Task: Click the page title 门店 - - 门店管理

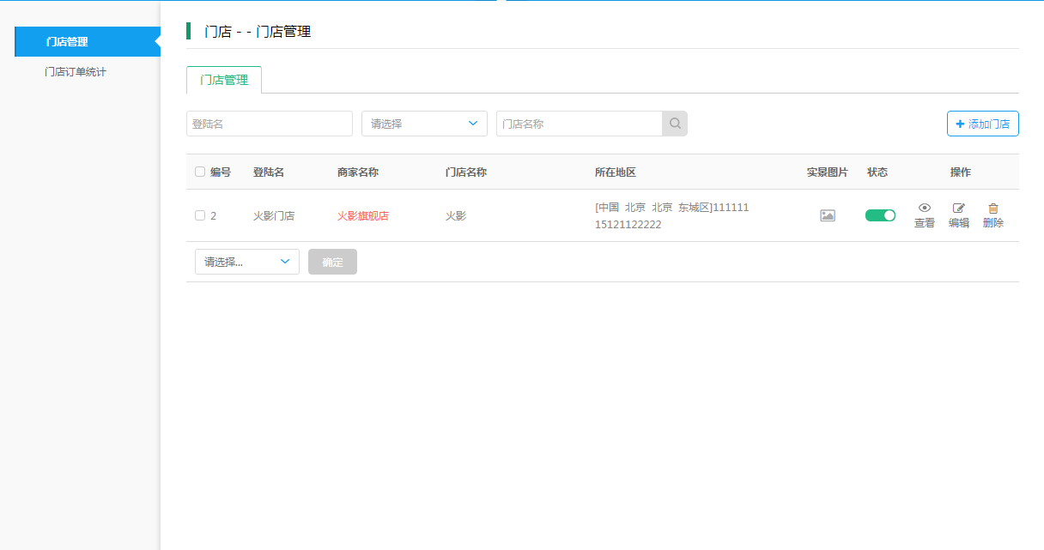Action: (258, 32)
